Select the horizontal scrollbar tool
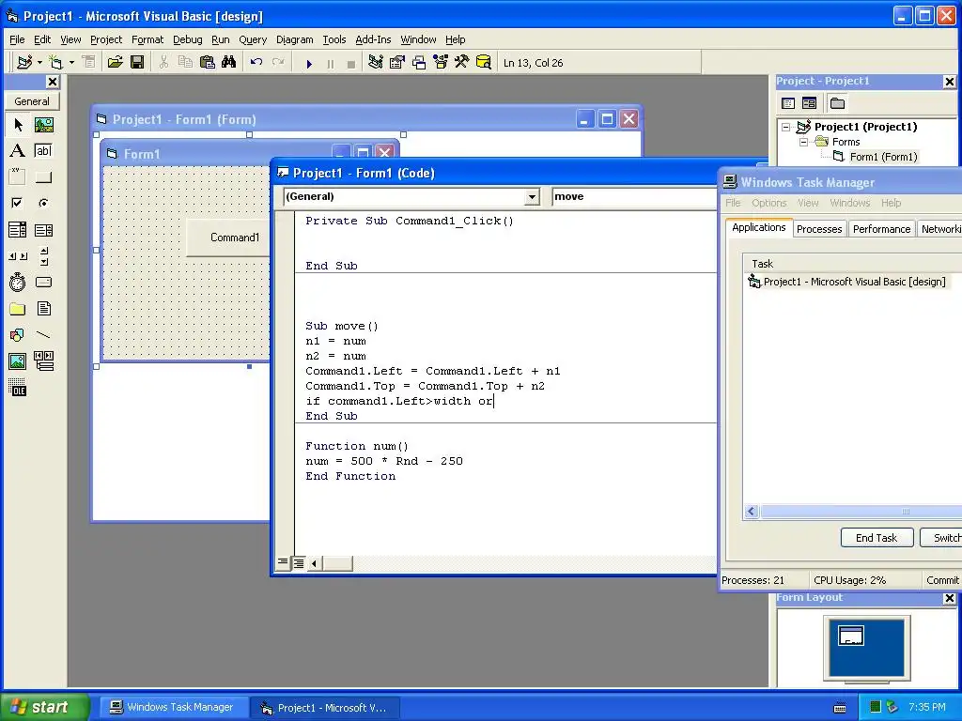The height and width of the screenshot is (721, 962). tap(18, 256)
